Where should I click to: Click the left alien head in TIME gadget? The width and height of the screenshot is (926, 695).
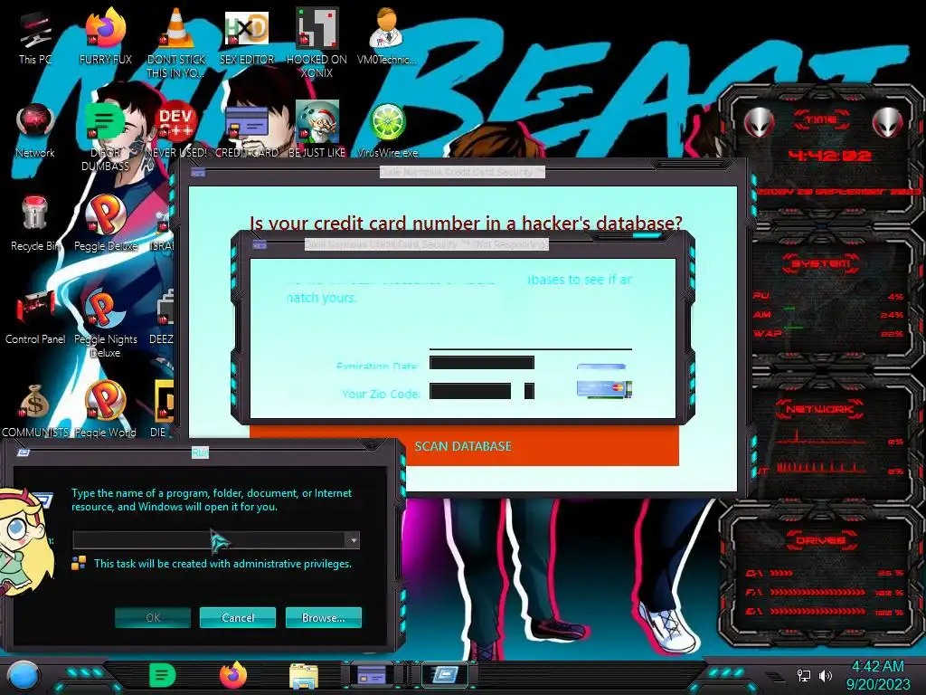pos(759,123)
